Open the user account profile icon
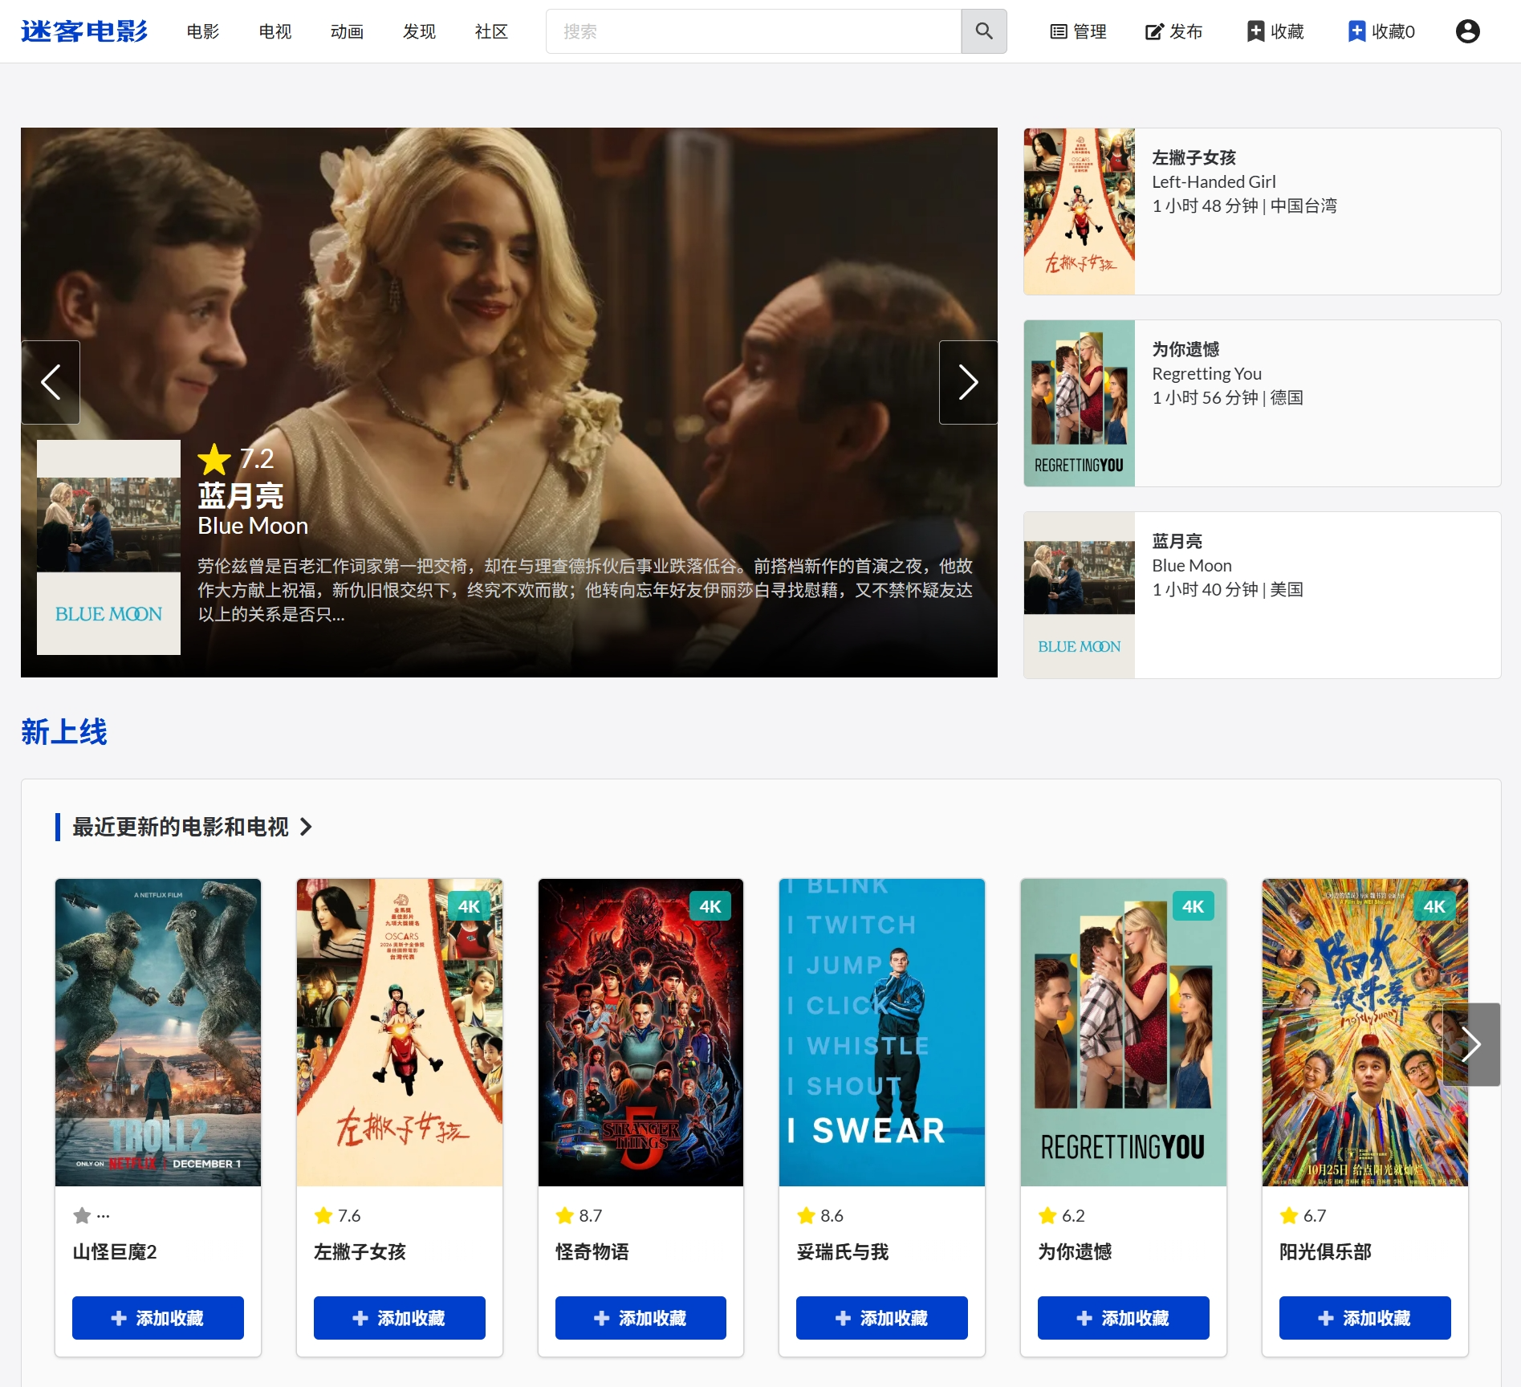The width and height of the screenshot is (1521, 1387). 1467,31
